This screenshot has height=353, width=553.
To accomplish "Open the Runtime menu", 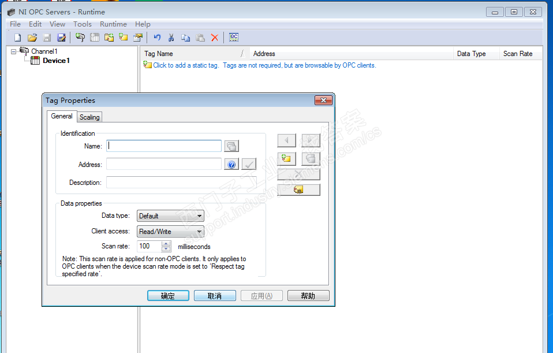I will 113,24.
